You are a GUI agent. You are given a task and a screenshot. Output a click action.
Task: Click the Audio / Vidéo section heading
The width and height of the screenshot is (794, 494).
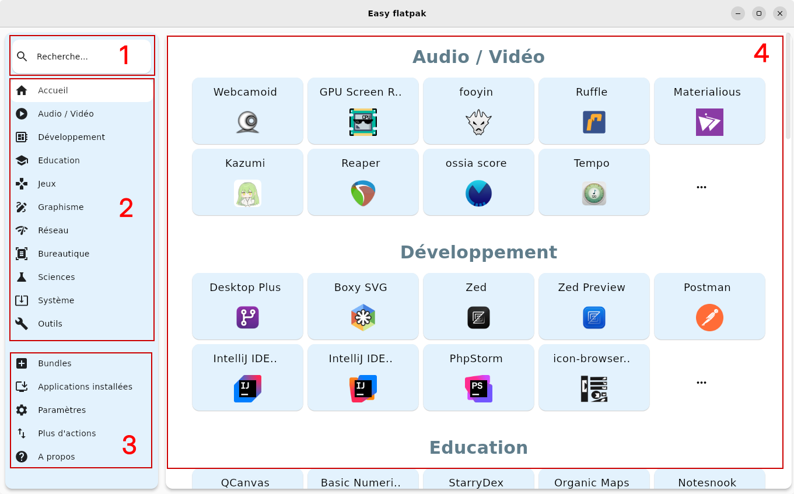click(x=478, y=57)
